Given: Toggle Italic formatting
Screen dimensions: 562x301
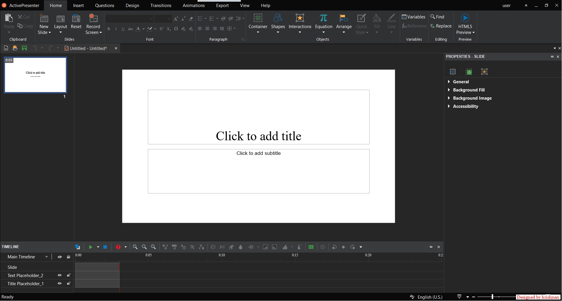Looking at the screenshot, I should (116, 29).
